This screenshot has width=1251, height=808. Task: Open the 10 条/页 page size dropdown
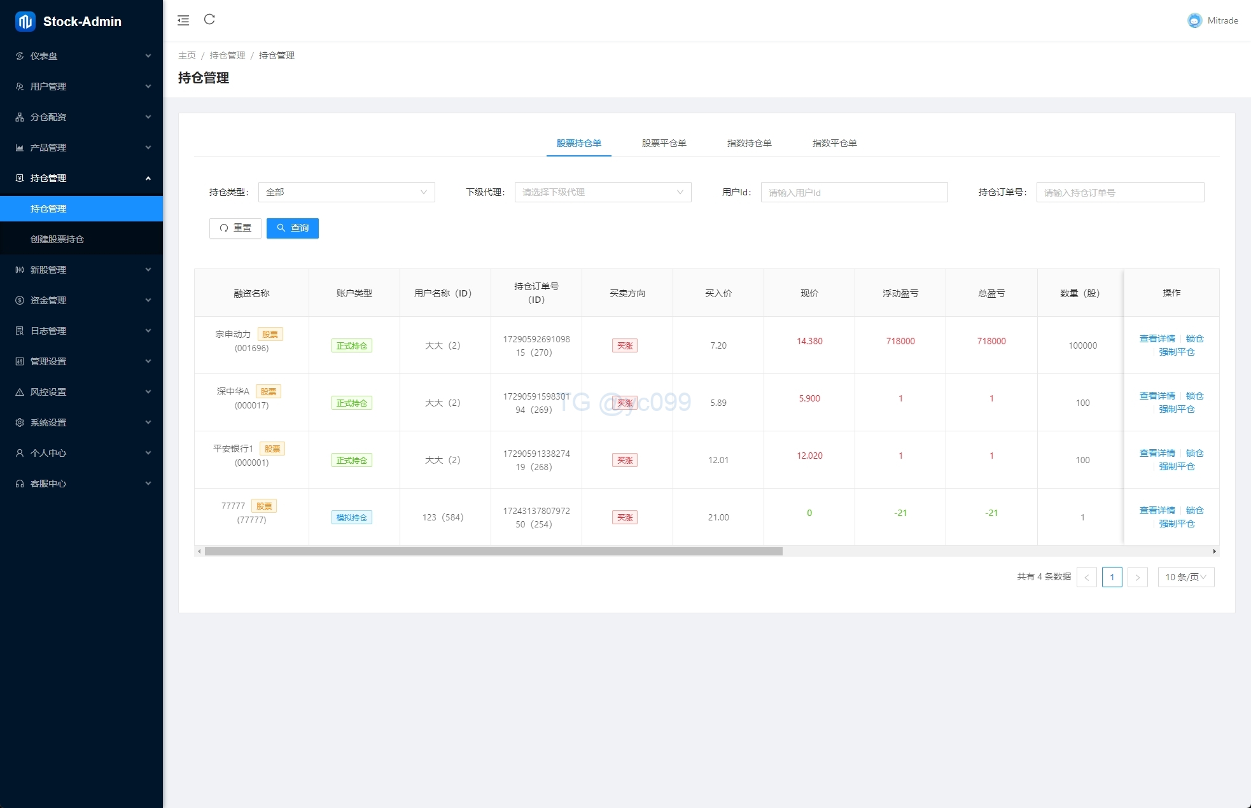point(1185,577)
